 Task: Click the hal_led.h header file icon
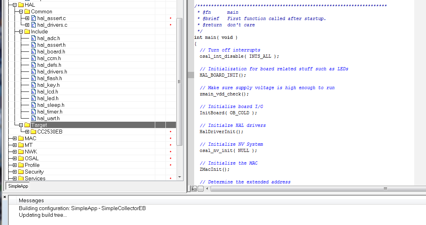tap(33, 98)
